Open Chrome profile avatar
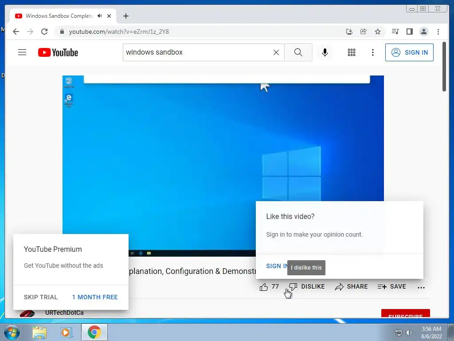This screenshot has width=454, height=341. tap(423, 32)
